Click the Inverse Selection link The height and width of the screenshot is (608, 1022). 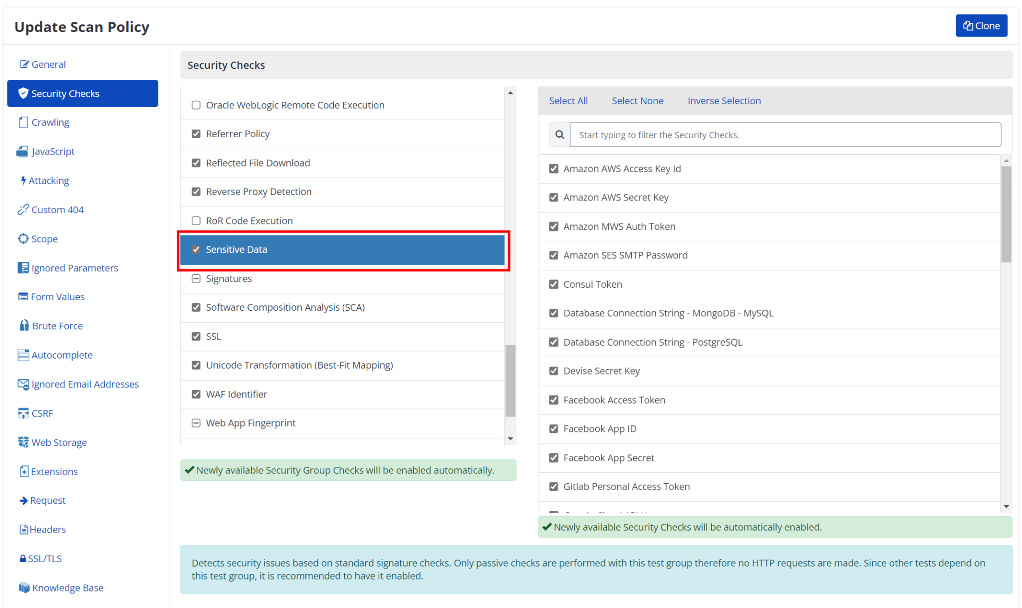[x=724, y=101]
